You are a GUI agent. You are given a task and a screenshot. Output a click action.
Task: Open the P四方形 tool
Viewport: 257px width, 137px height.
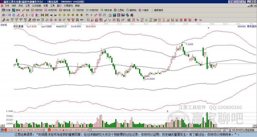37,10
